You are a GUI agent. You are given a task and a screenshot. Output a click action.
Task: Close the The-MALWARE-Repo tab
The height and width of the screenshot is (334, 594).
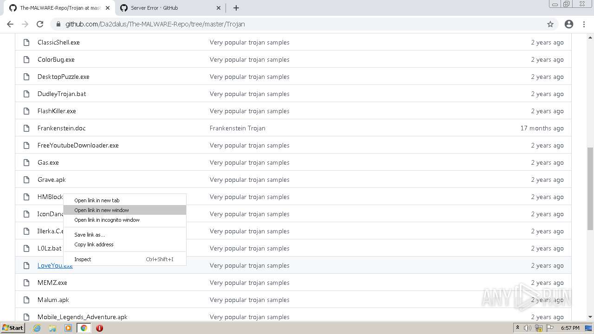108,8
